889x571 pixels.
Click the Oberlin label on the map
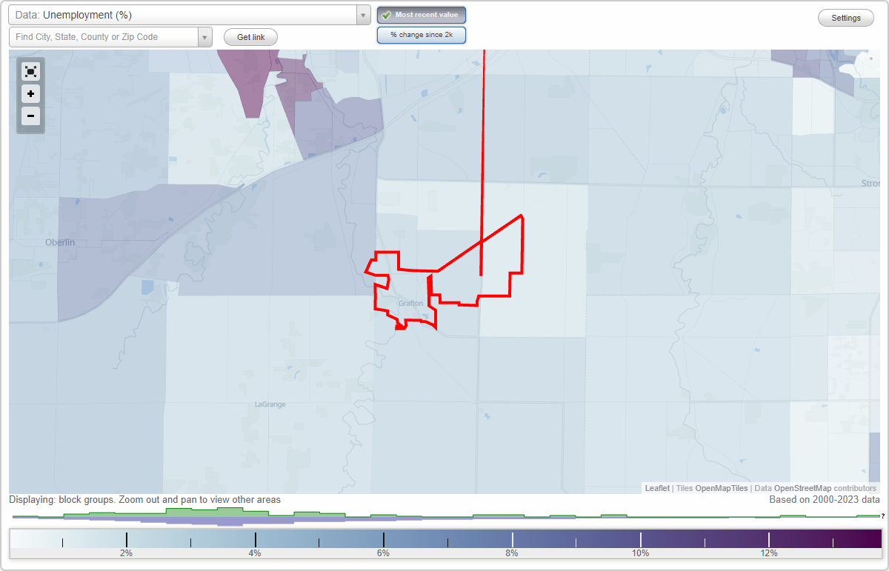pyautogui.click(x=60, y=242)
